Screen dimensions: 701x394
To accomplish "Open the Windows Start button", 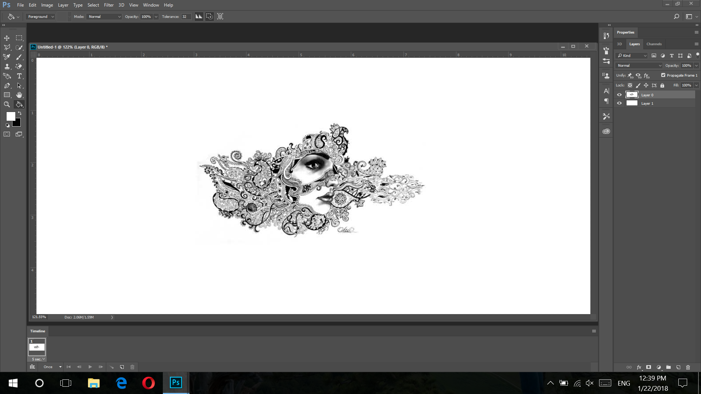I will [13, 383].
